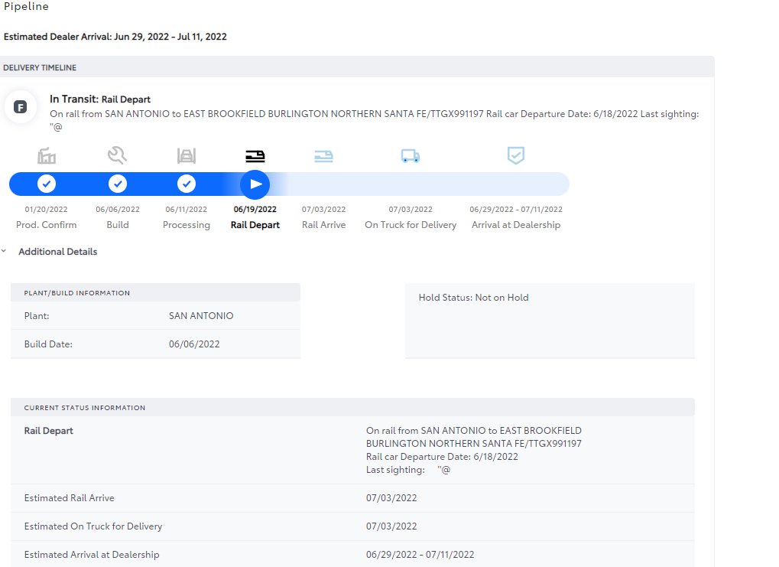The height and width of the screenshot is (567, 779).
Task: Click the 01/20/2022 date label
Action: [x=46, y=210]
